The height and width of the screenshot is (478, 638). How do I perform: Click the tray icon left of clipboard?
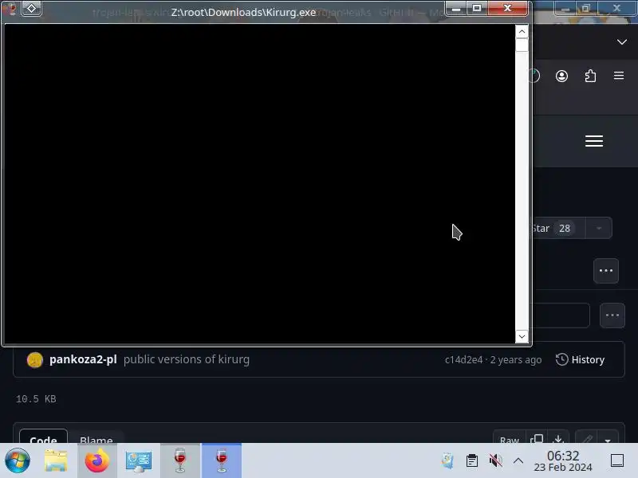[447, 460]
